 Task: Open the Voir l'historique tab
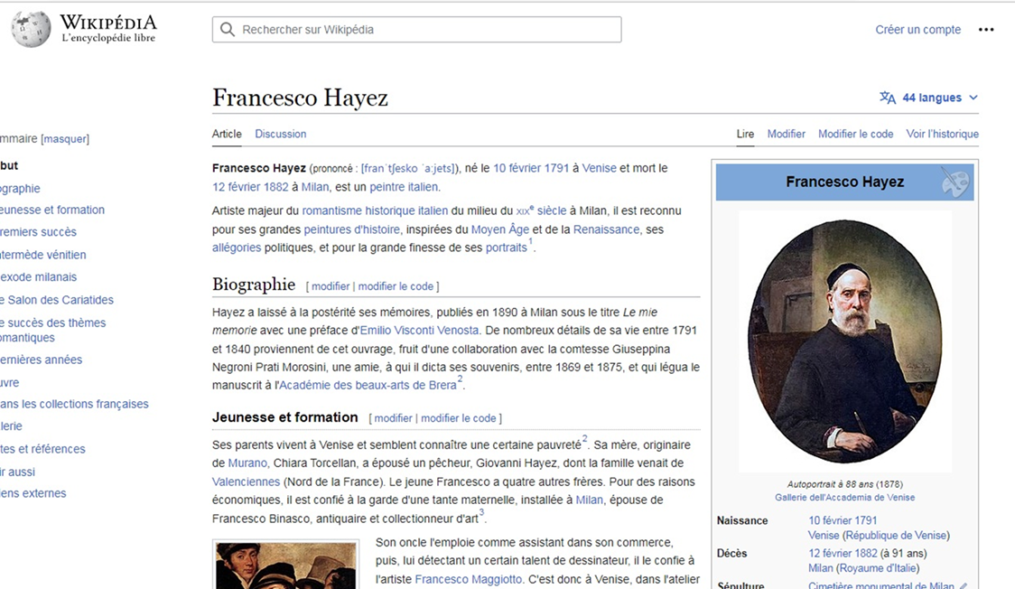942,134
